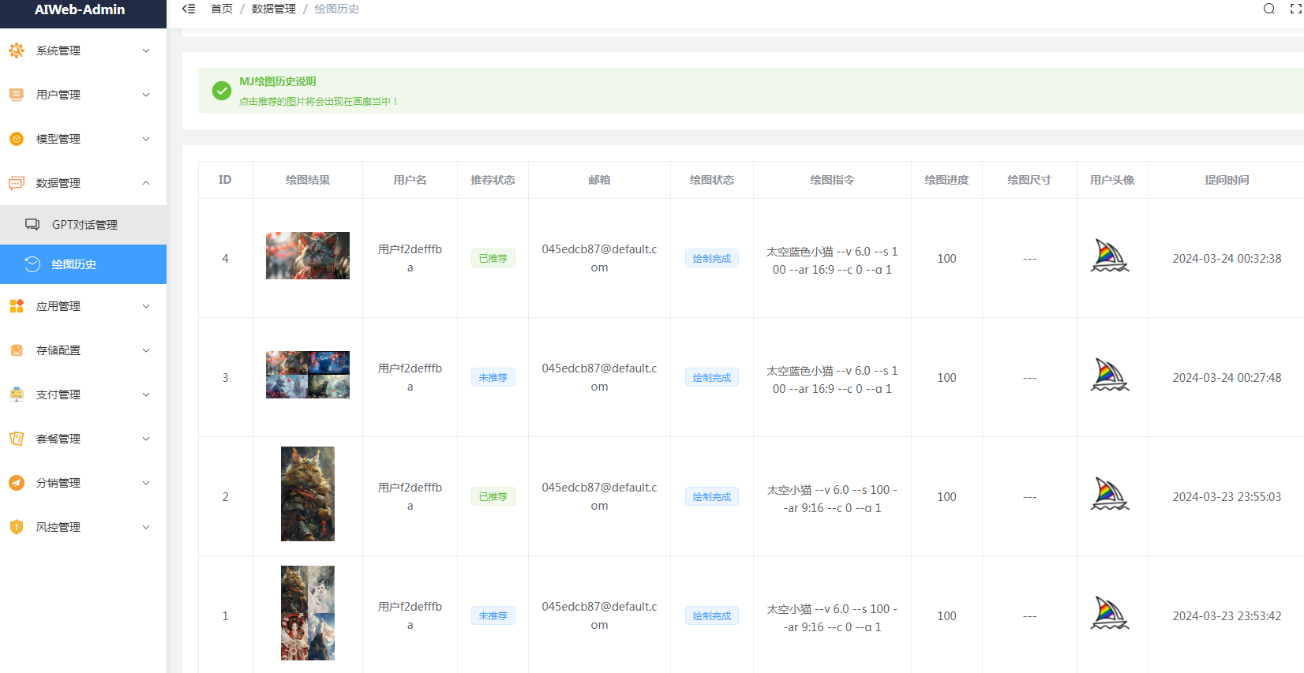
Task: Open the cat thumbnail for ID 2
Action: click(308, 494)
